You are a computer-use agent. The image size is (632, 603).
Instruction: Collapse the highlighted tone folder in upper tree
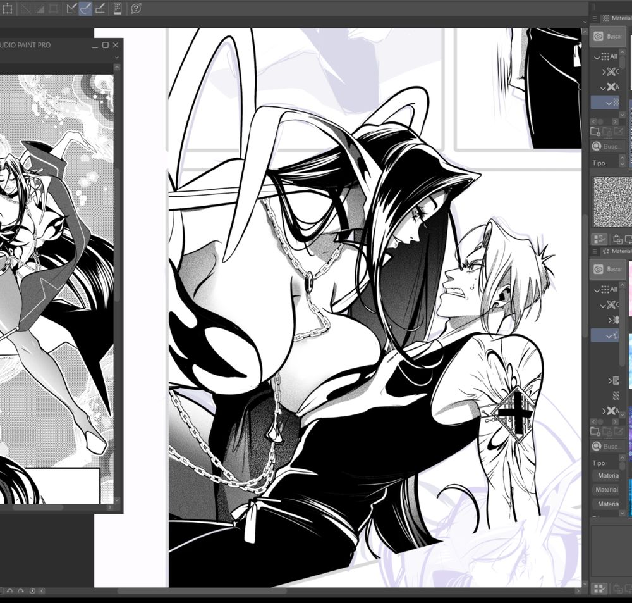[x=609, y=103]
